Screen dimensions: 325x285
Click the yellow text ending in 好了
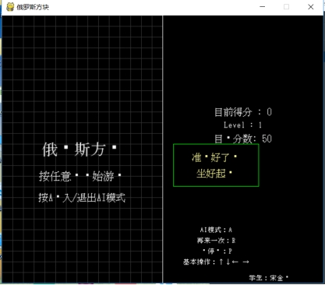[x=214, y=157]
